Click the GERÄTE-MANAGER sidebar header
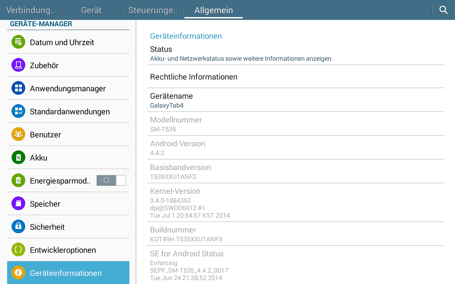 [x=41, y=24]
